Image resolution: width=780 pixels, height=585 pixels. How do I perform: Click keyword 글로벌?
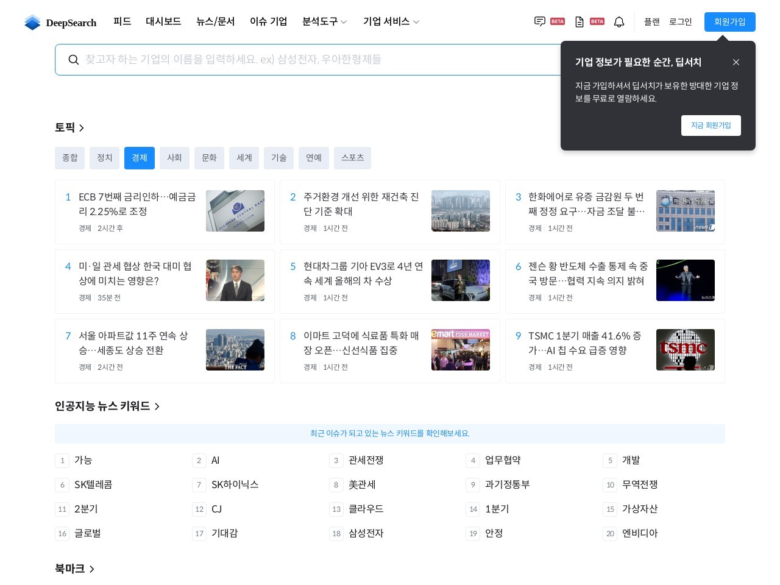coord(88,534)
